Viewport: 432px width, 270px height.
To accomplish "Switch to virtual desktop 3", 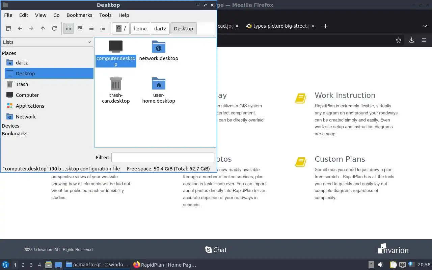I will pos(31,265).
